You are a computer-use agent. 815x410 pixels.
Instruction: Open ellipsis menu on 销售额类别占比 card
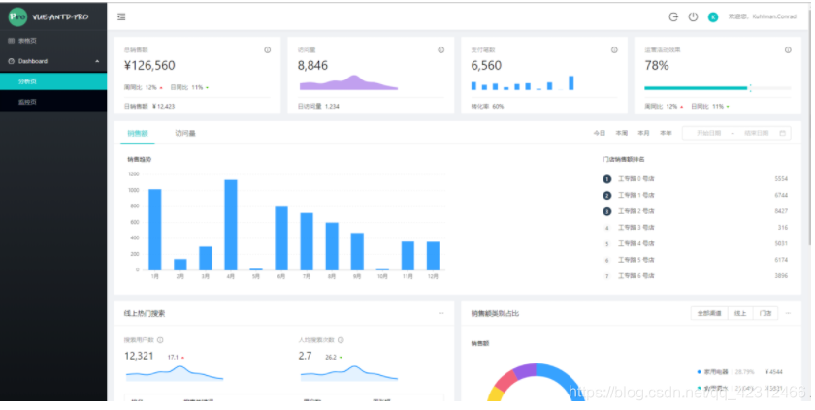coord(788,313)
